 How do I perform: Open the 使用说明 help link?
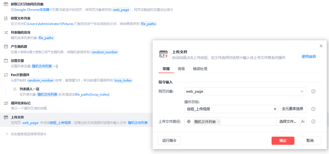(x=309, y=56)
